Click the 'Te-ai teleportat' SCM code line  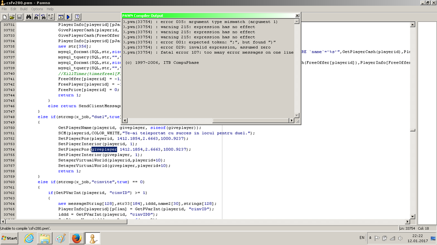[x=156, y=133]
